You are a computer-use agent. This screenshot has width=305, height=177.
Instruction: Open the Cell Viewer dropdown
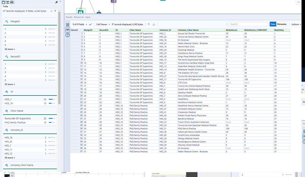point(103,24)
